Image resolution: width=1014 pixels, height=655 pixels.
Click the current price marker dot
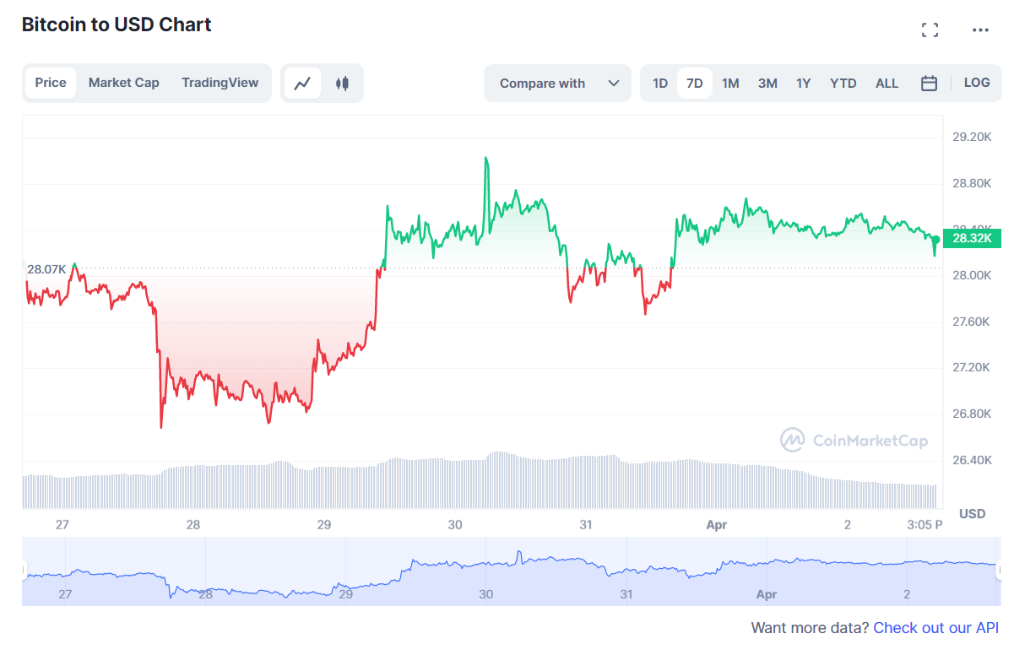point(935,240)
